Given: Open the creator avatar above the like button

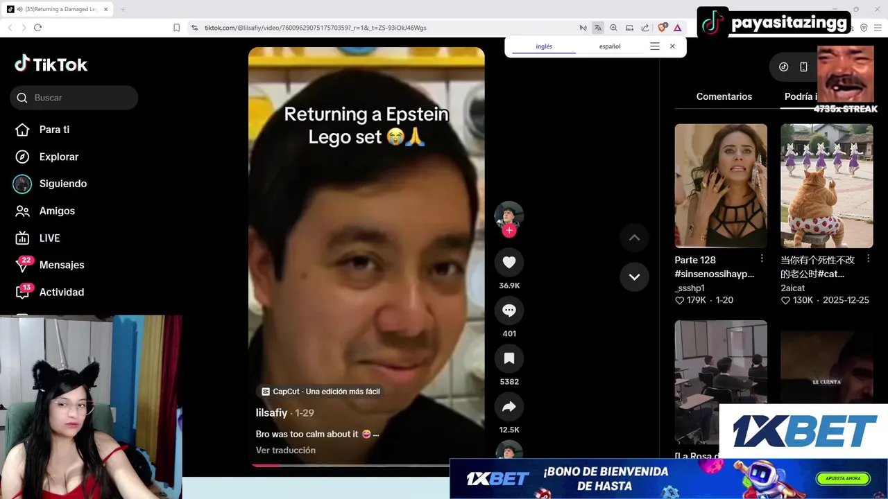Looking at the screenshot, I should coord(509,215).
